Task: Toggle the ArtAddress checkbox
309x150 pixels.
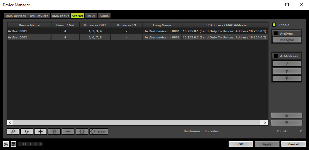Action: pos(275,56)
